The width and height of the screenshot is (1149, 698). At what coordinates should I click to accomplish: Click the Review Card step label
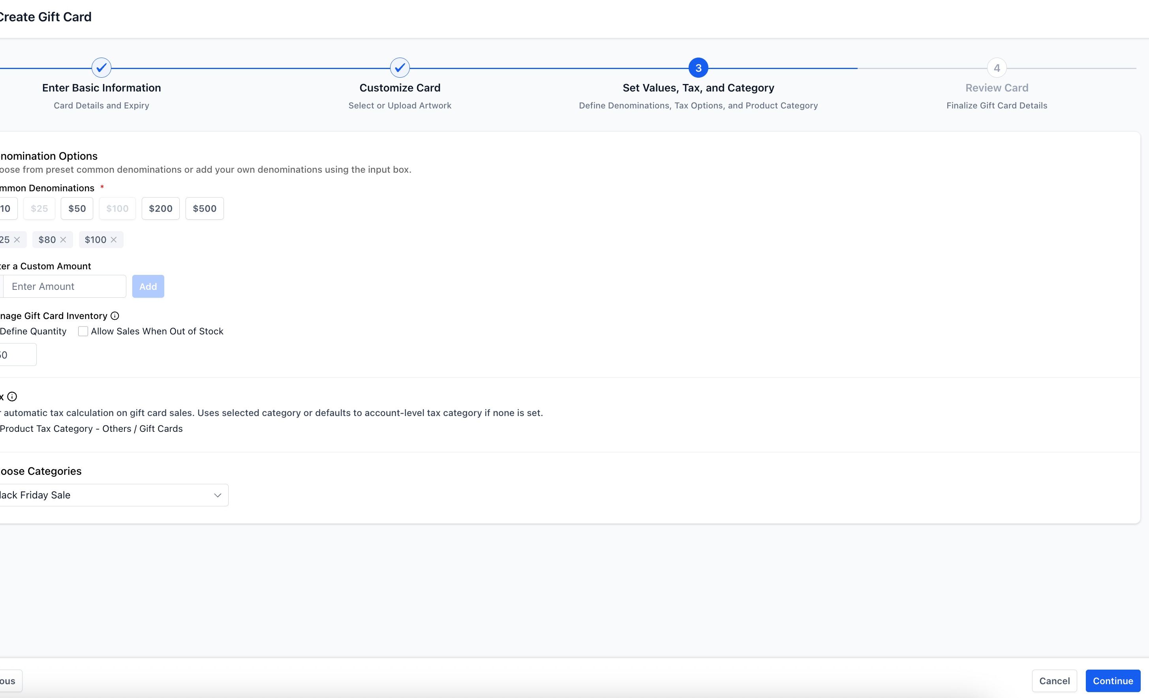coord(997,88)
